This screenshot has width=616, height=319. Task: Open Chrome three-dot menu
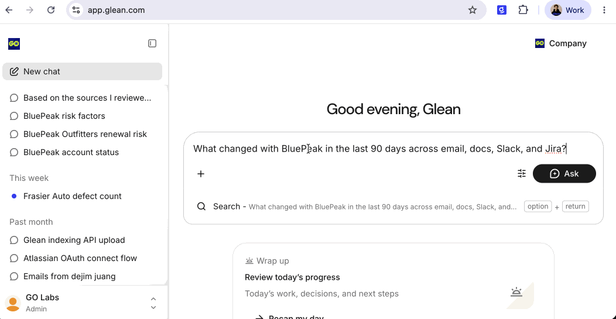tap(604, 10)
